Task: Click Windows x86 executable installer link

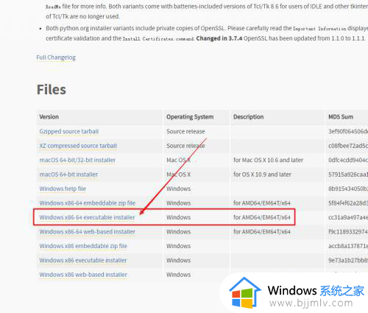Action: 83,260
